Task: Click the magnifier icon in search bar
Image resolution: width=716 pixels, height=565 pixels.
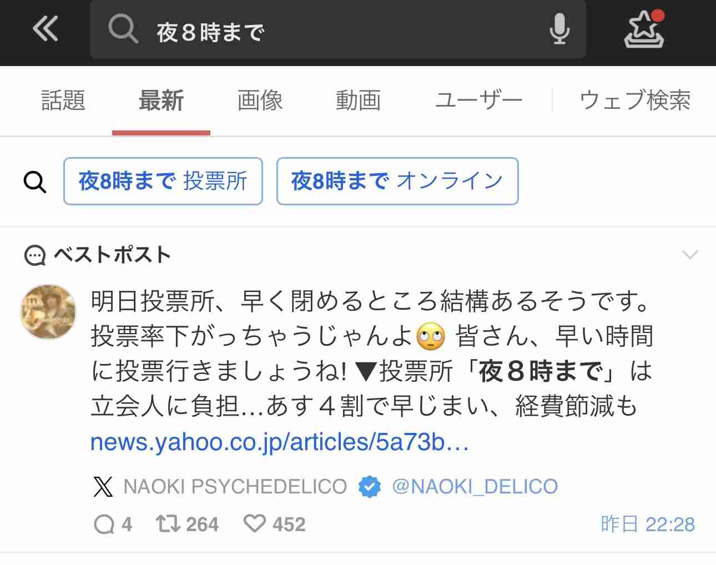Action: [123, 29]
